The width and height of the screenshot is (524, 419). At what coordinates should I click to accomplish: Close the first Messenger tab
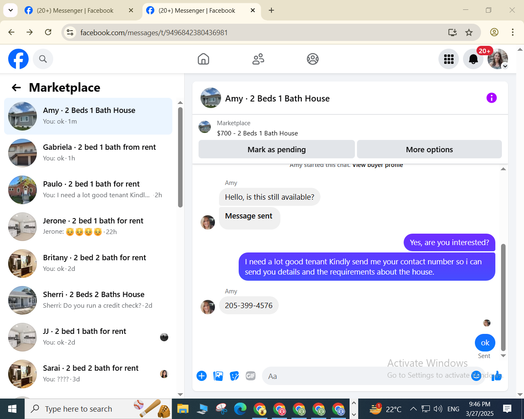pos(131,11)
